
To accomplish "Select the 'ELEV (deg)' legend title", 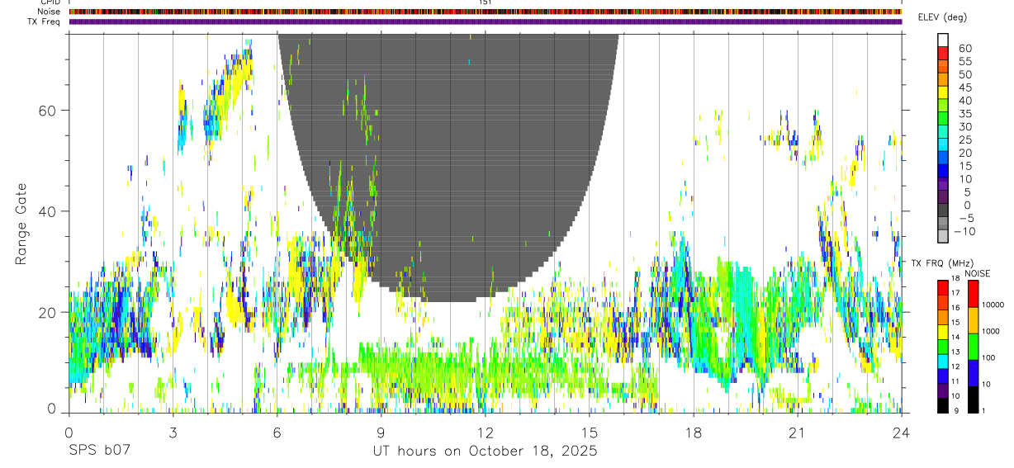I will click(944, 17).
